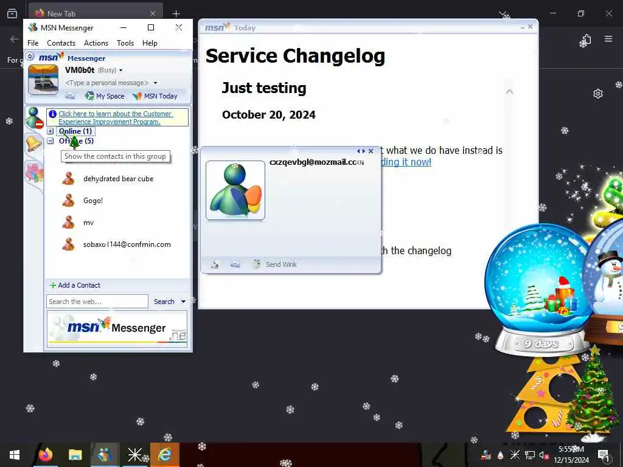Expand the Online (1) group
The height and width of the screenshot is (467, 623).
50,131
